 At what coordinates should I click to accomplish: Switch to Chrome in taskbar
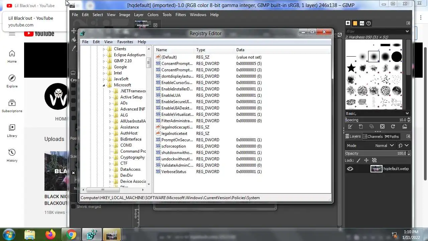[71, 235]
